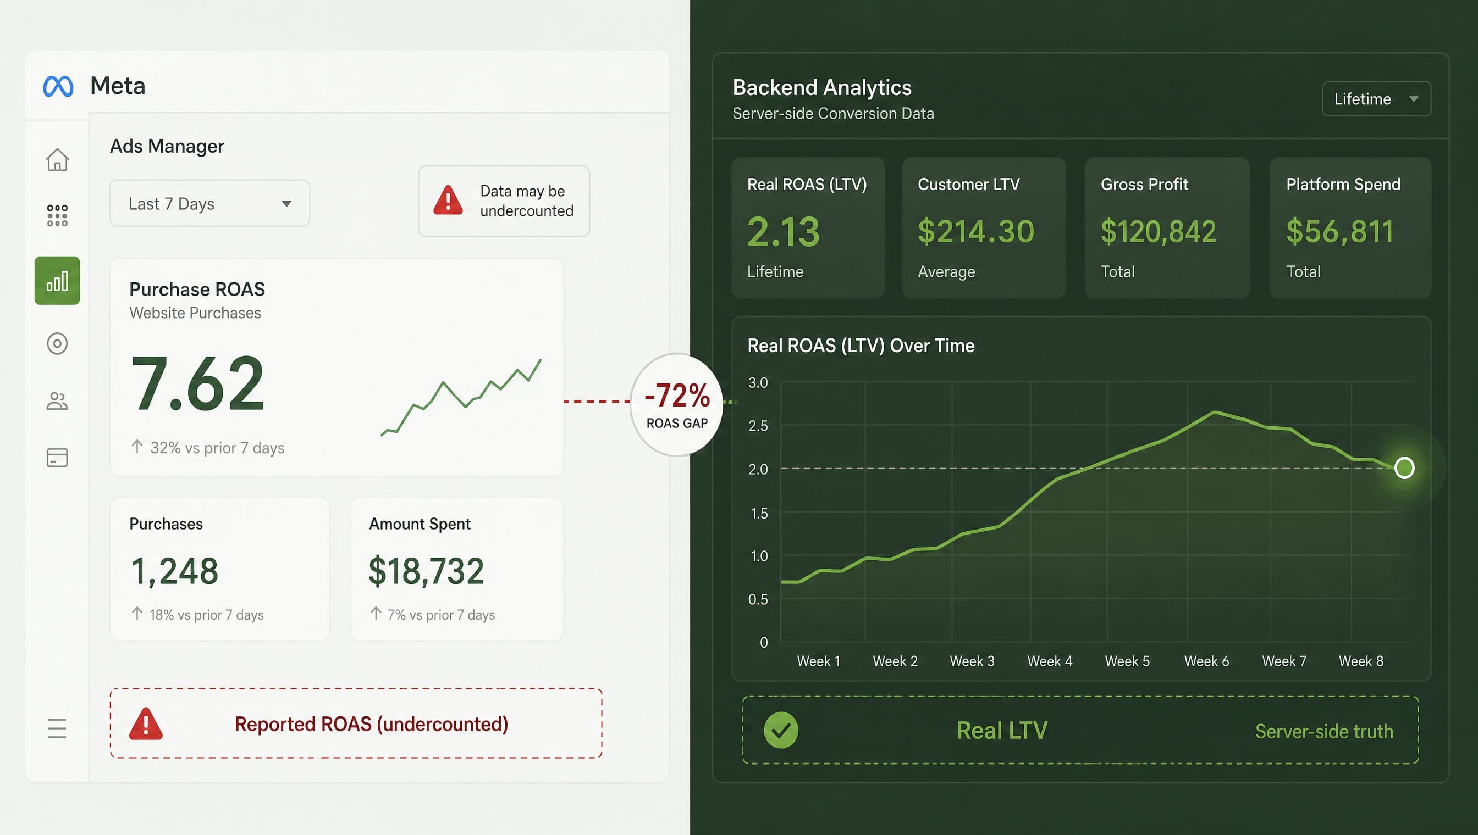Click the Week 2 axis label
The image size is (1478, 835).
(895, 661)
